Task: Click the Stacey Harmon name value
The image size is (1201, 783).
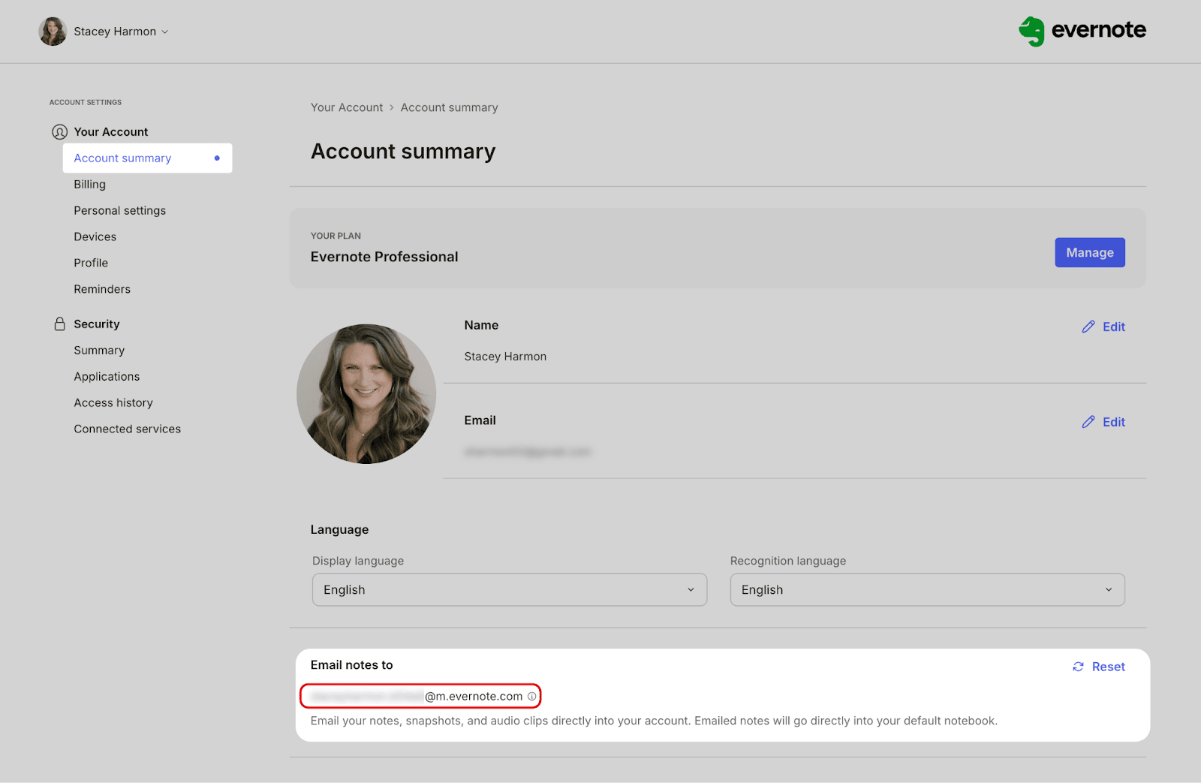Action: click(x=505, y=357)
